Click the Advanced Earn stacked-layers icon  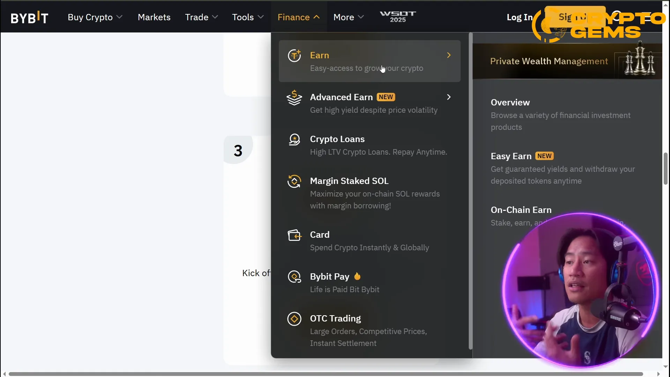pos(294,97)
